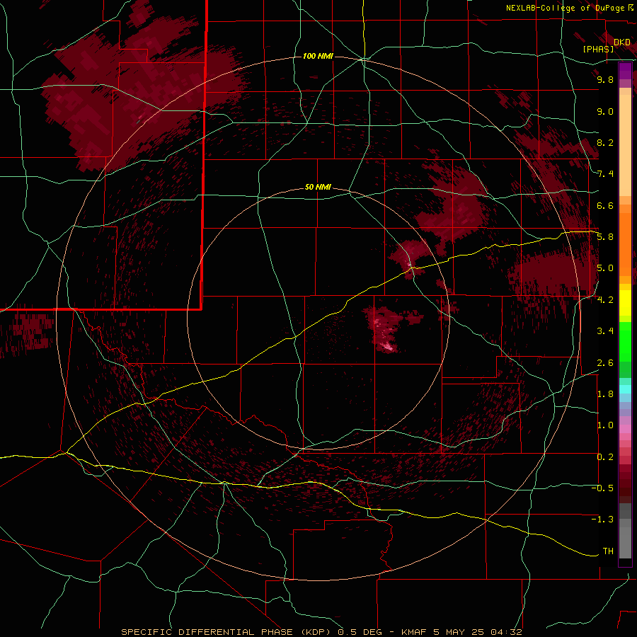Click the 3.4 scale value
Screen dimensions: 637x637
point(605,331)
